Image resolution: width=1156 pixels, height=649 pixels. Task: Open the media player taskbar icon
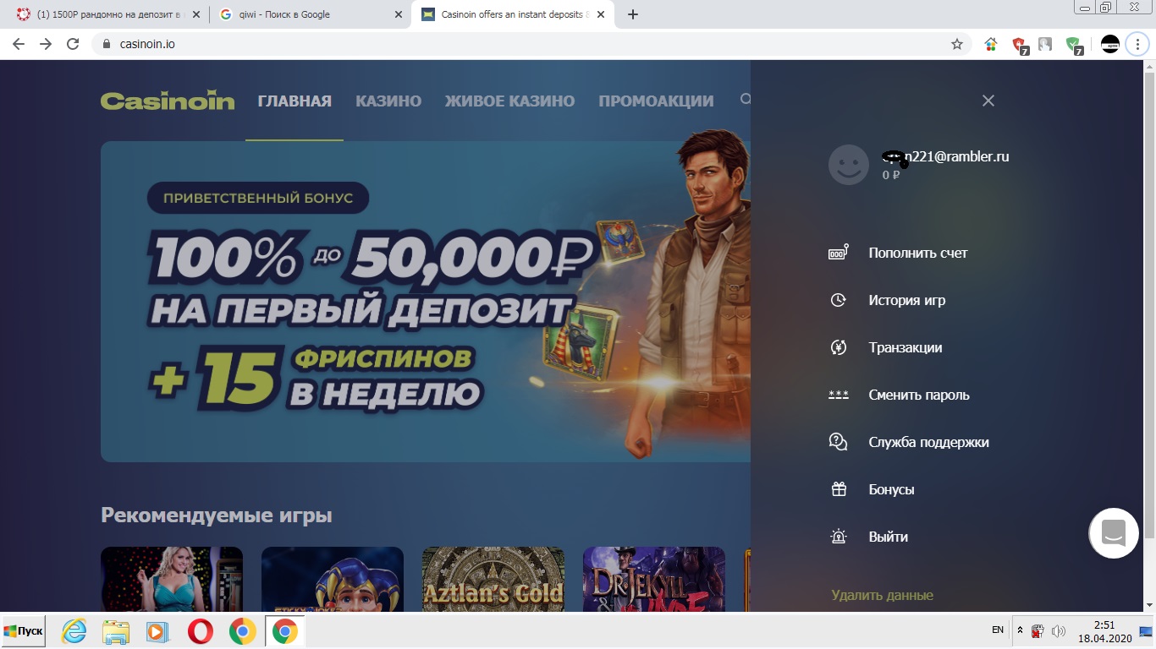[157, 631]
